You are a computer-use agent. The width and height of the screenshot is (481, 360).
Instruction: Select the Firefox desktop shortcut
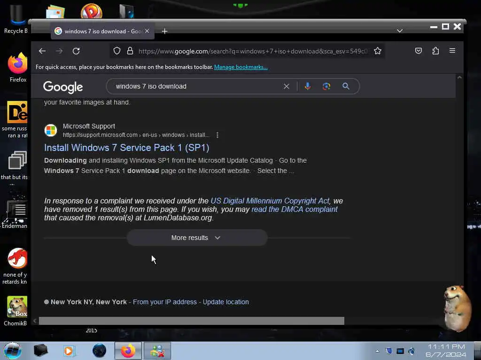[18, 67]
